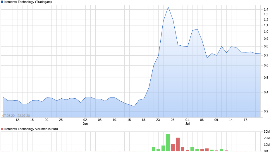
Task: Click the blue Netcents Technology legend square
Action: point(2,2)
